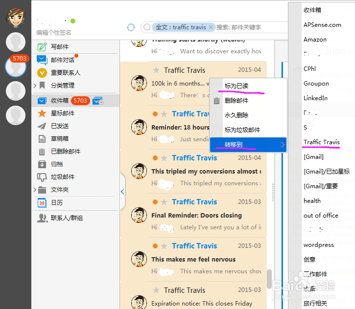
Task: Toggle unread dot on 'Final Reminder' email
Action: [x=155, y=202]
